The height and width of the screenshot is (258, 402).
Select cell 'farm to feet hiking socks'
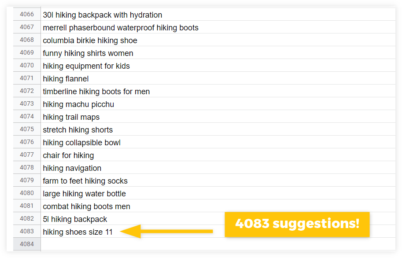[218, 181]
